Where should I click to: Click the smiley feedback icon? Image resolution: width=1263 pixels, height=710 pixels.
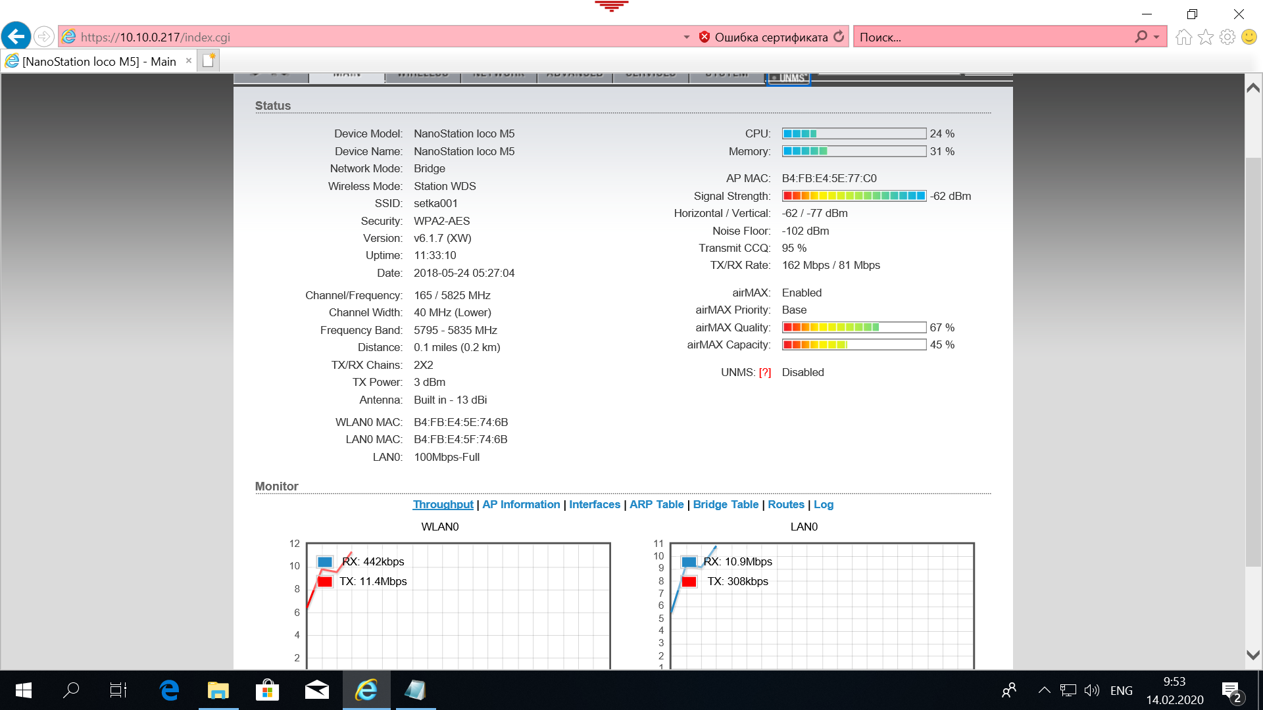(1249, 37)
